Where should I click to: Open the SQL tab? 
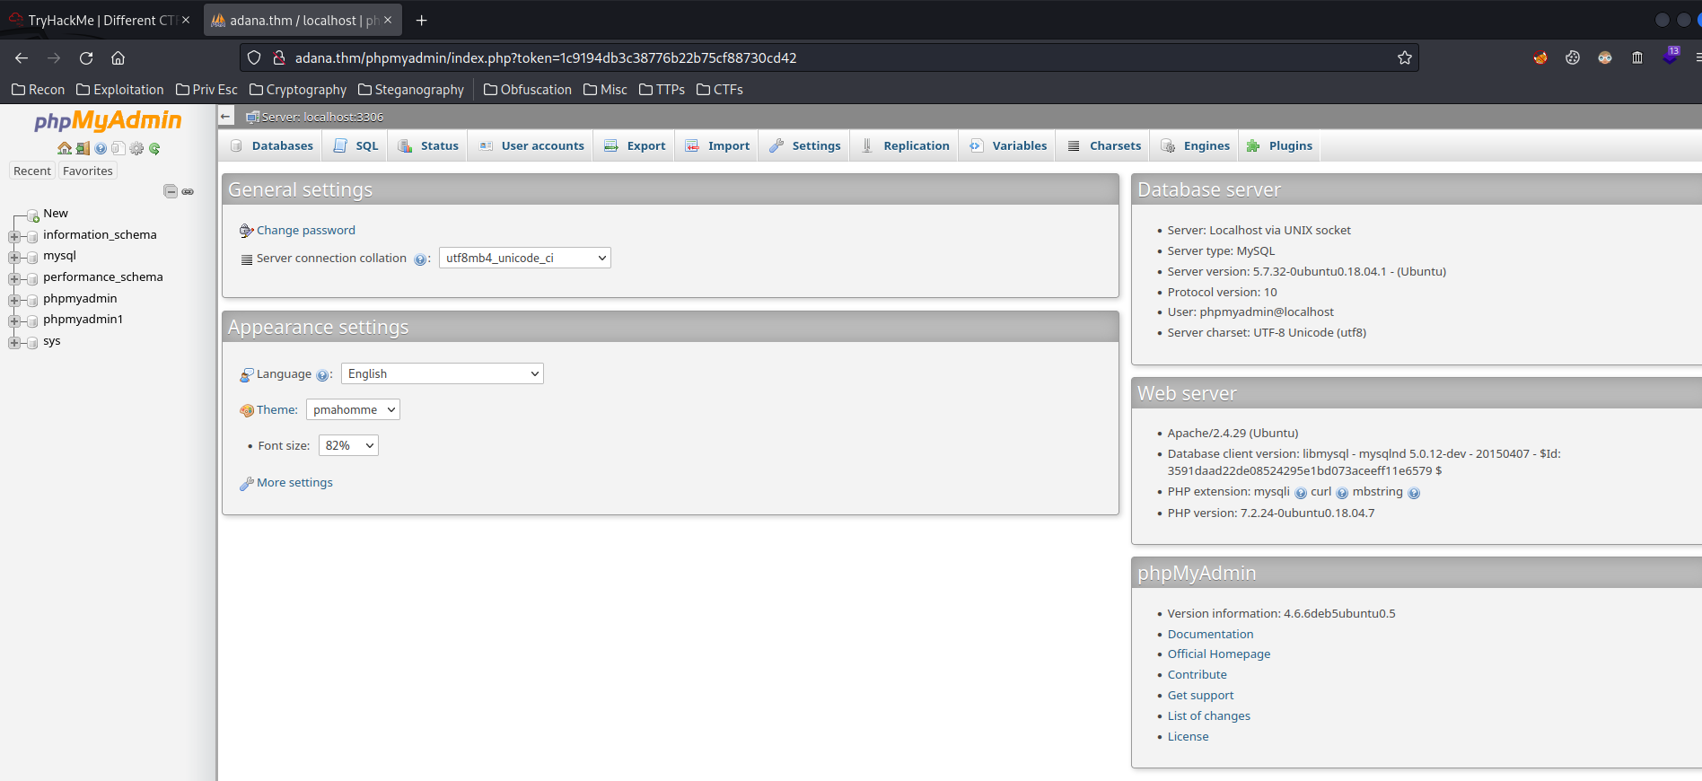355,145
